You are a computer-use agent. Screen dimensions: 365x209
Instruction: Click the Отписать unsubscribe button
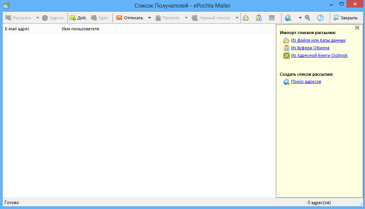tap(130, 18)
